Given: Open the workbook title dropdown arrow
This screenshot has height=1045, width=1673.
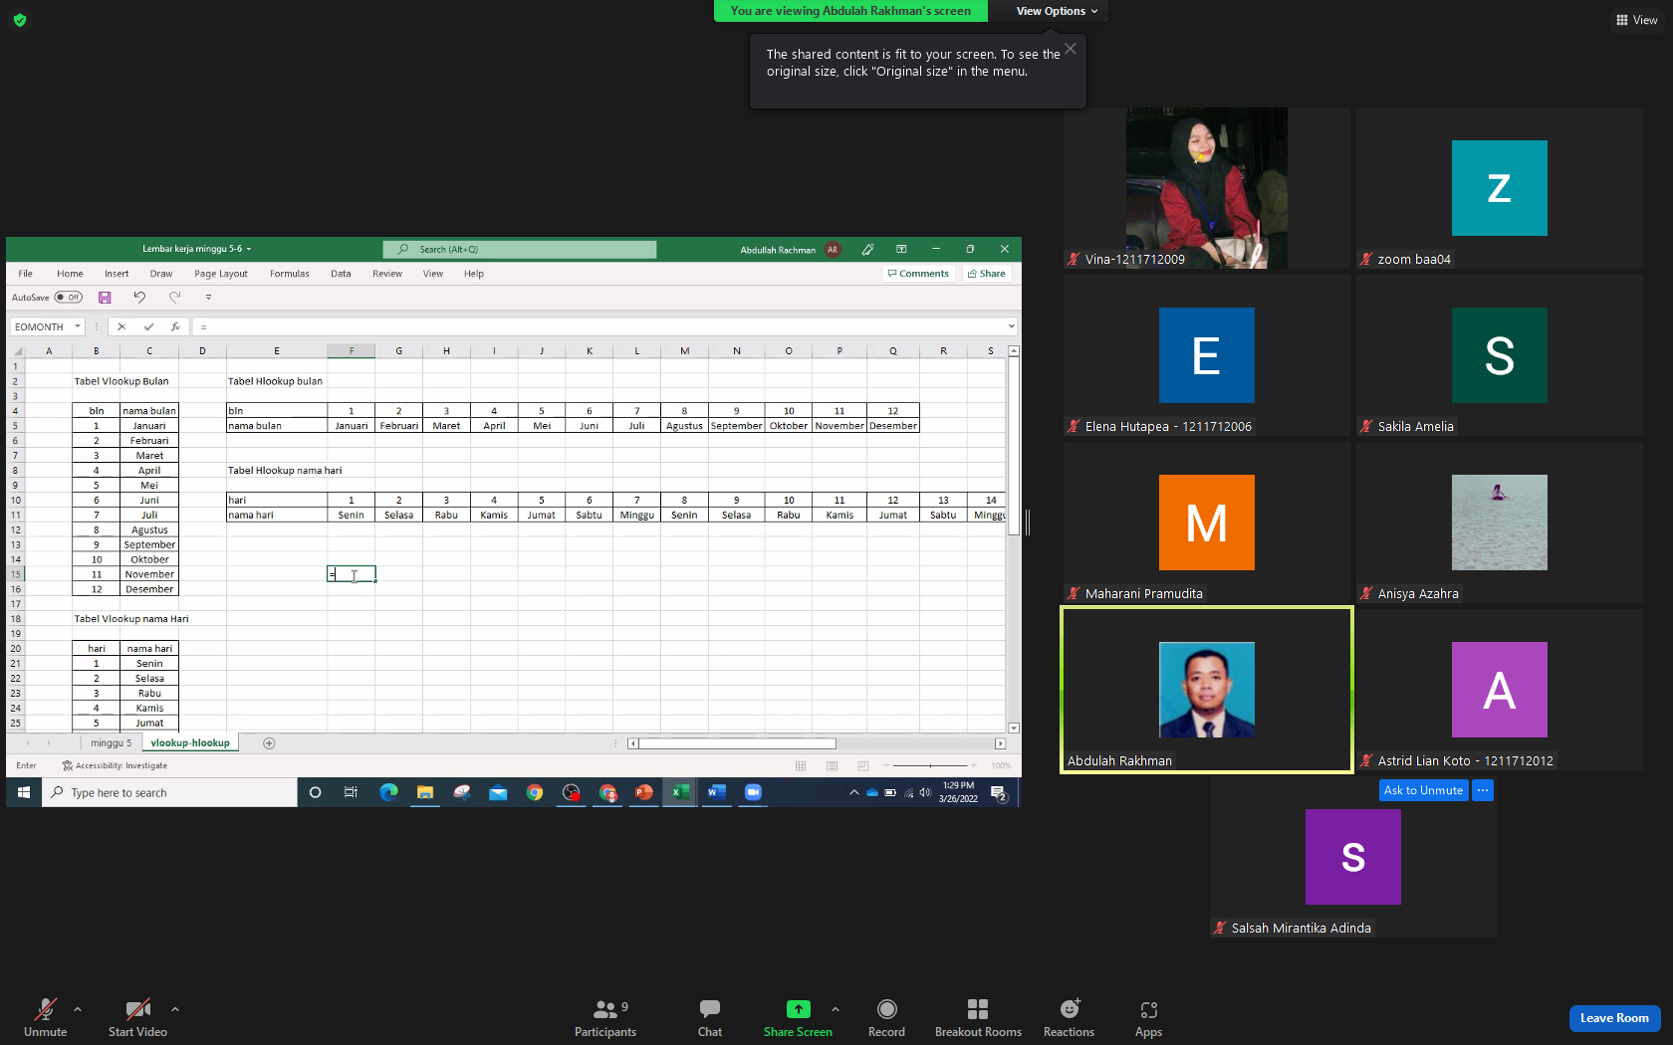Looking at the screenshot, I should tap(249, 249).
